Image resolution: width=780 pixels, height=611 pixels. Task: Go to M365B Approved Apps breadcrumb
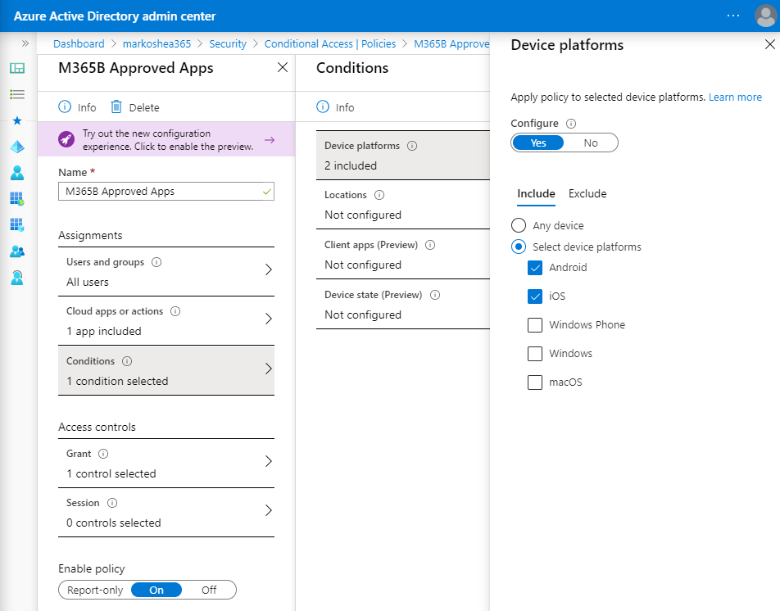(451, 43)
